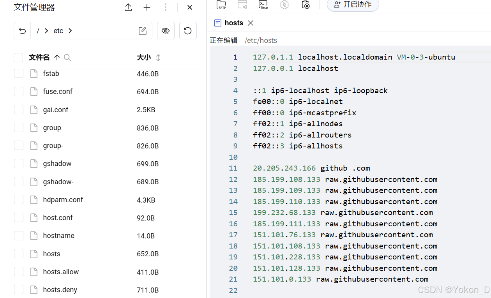The image size is (491, 298).
Task: Toggle hidden files eye icon
Action: pyautogui.click(x=166, y=31)
